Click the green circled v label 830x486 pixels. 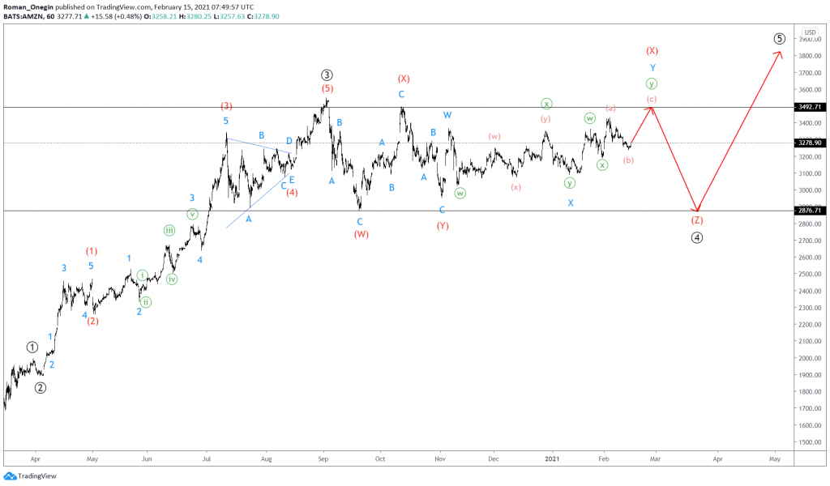[x=192, y=214]
